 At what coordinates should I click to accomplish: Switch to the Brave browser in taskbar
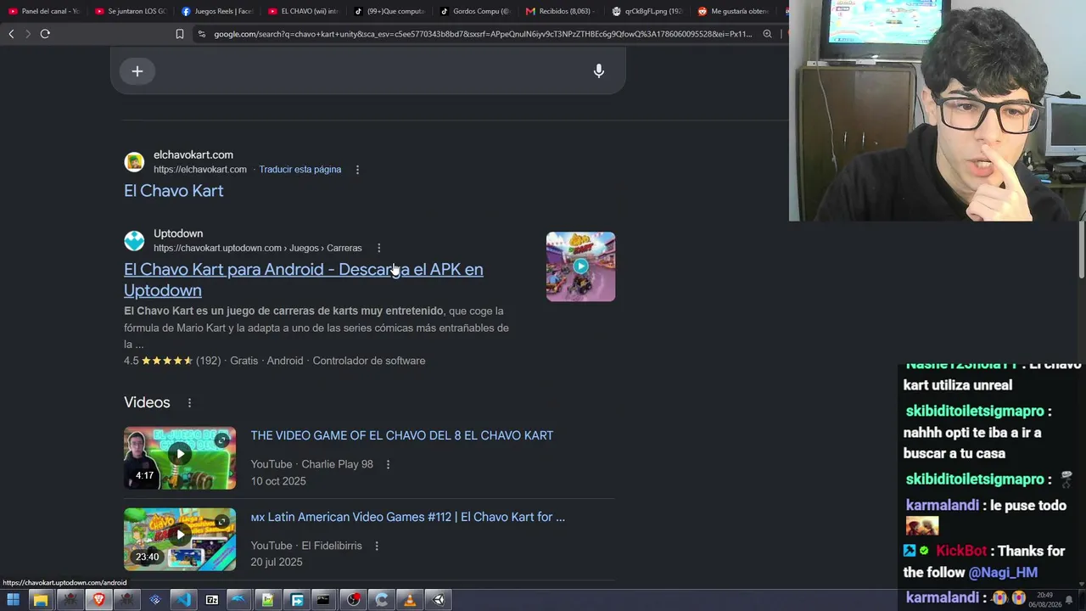tap(98, 600)
